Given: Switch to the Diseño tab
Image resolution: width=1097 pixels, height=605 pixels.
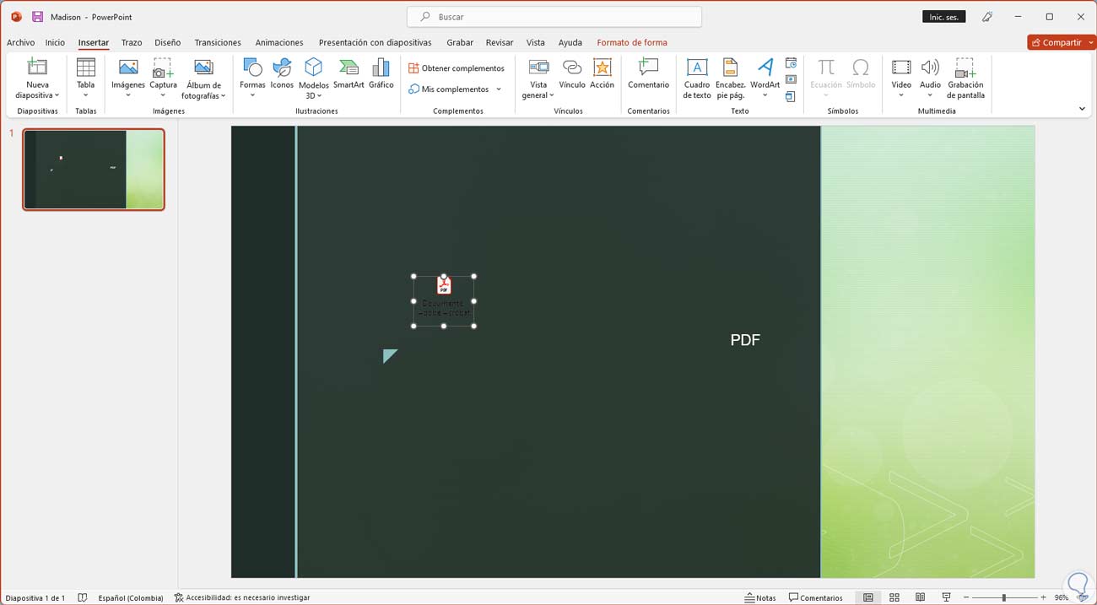Looking at the screenshot, I should tap(167, 42).
